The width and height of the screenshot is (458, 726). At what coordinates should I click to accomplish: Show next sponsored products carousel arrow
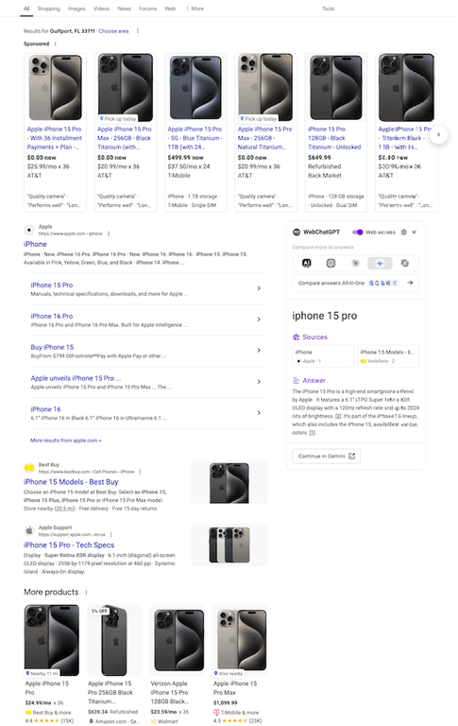[438, 135]
